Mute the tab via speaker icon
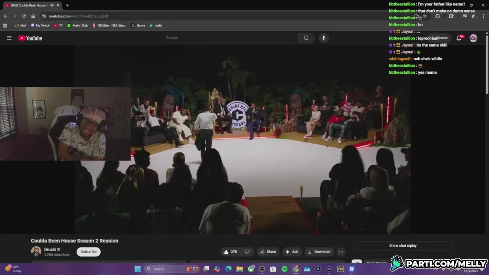Image resolution: width=489 pixels, height=275 pixels. click(x=52, y=5)
